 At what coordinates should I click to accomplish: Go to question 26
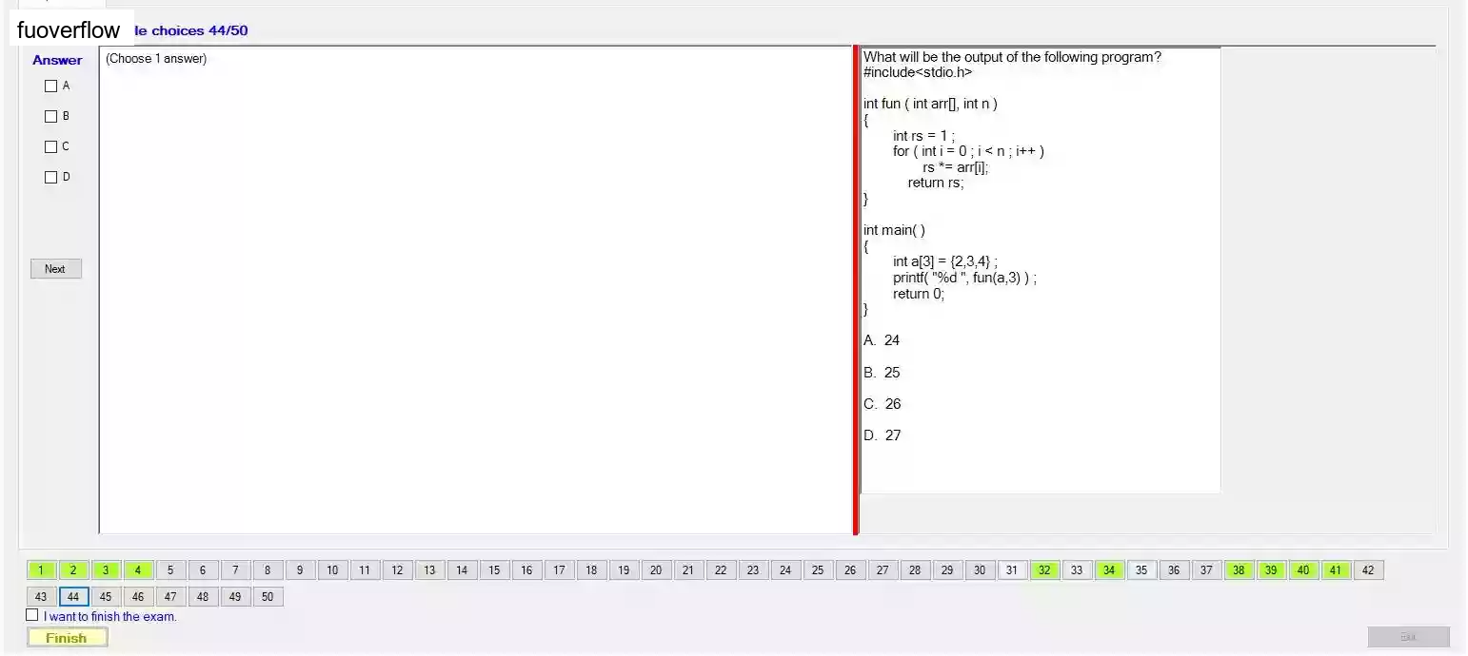click(x=850, y=570)
